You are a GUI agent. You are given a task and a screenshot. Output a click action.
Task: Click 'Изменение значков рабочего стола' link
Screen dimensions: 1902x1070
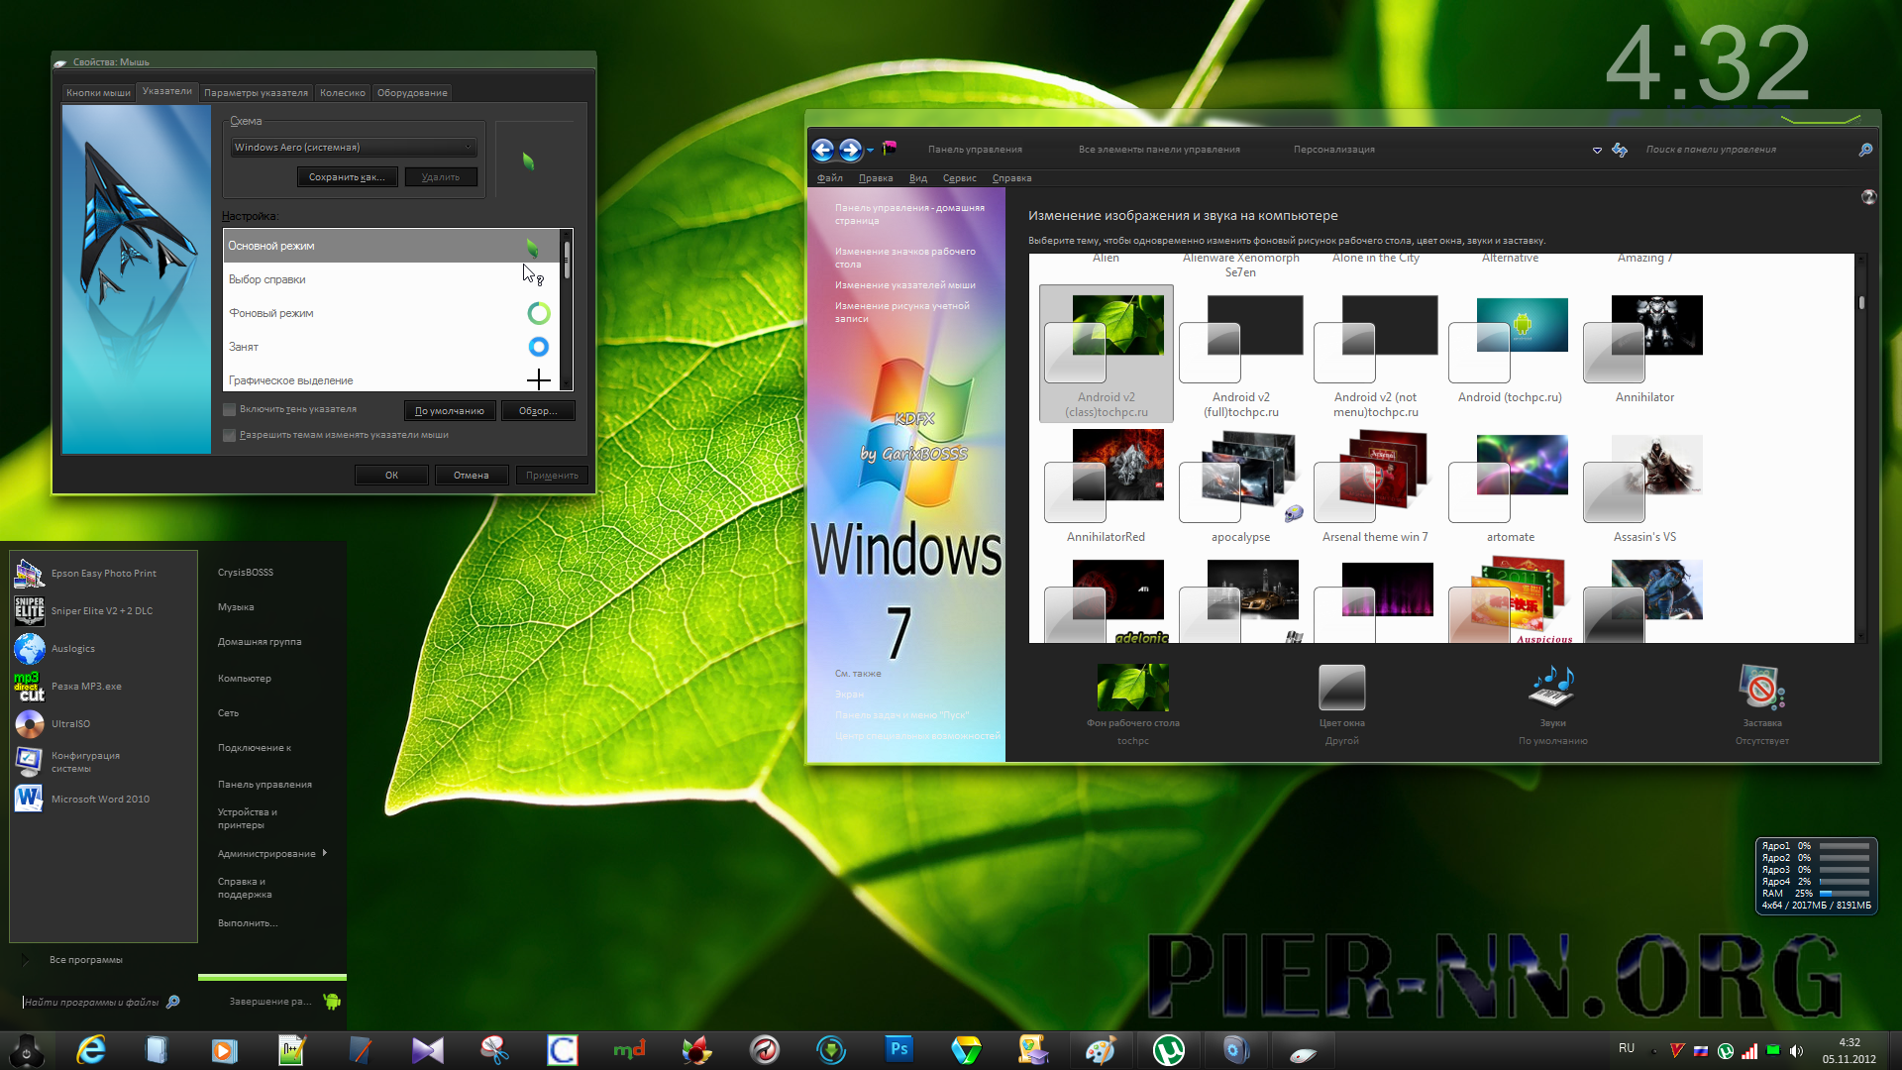pos(904,258)
